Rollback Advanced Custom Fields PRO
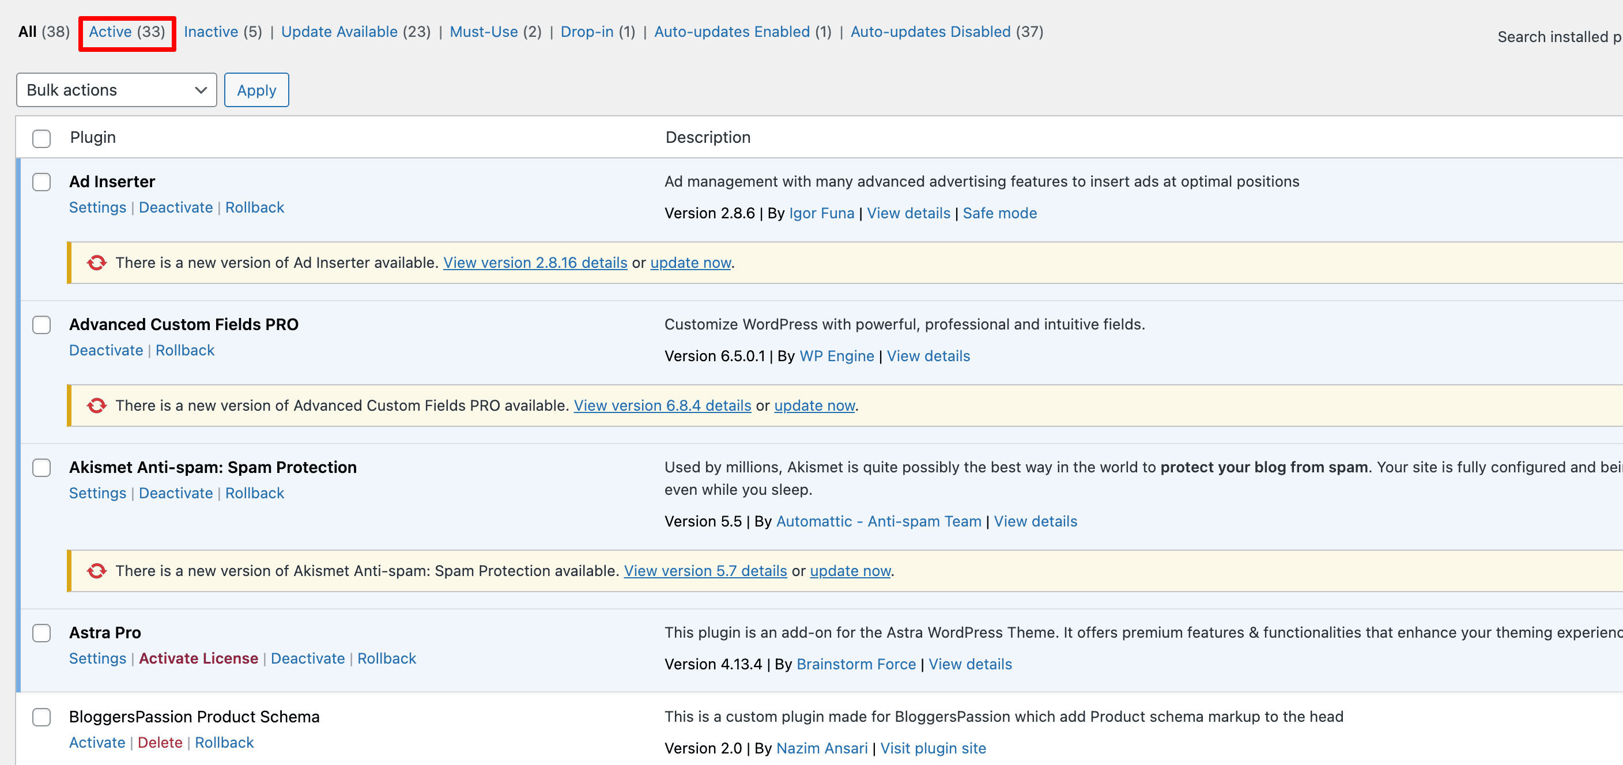This screenshot has height=765, width=1623. click(184, 351)
